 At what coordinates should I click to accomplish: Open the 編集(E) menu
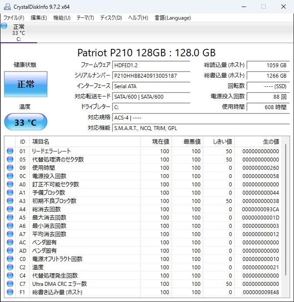(x=39, y=18)
